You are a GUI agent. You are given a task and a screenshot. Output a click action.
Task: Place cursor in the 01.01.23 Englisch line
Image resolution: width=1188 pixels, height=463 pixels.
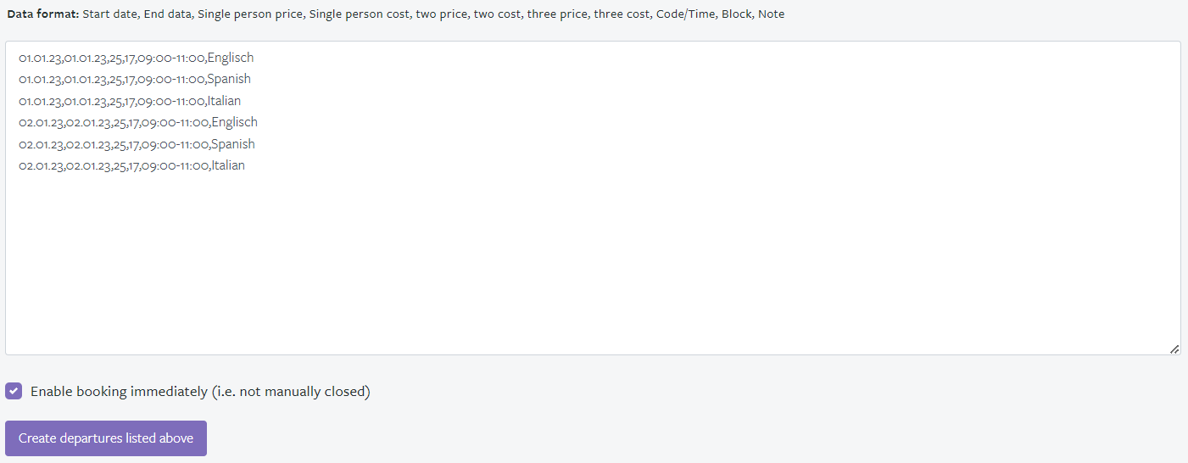(137, 58)
